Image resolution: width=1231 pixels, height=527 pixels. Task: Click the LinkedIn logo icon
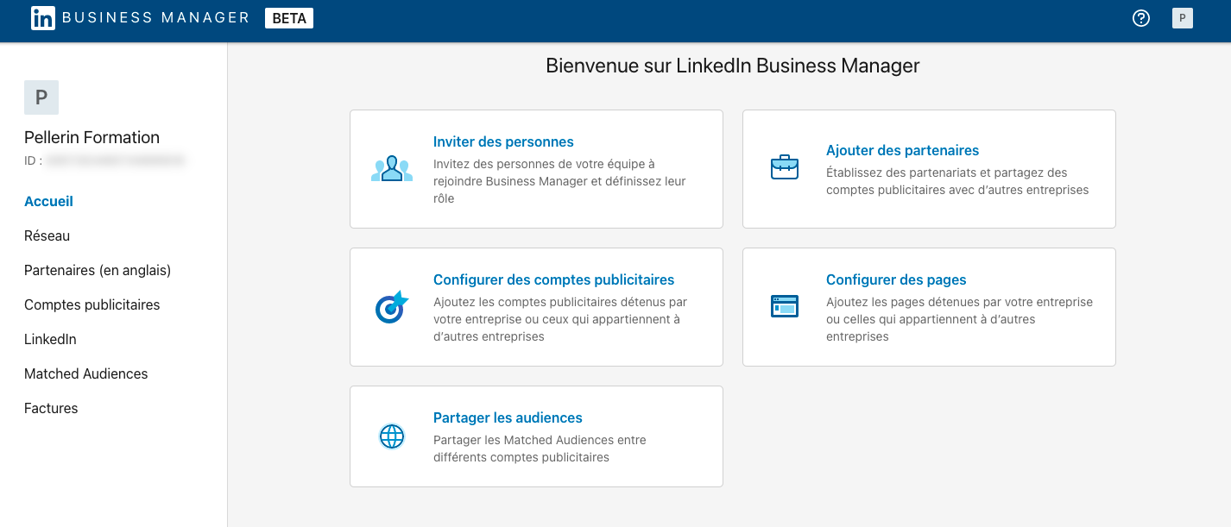[x=43, y=18]
